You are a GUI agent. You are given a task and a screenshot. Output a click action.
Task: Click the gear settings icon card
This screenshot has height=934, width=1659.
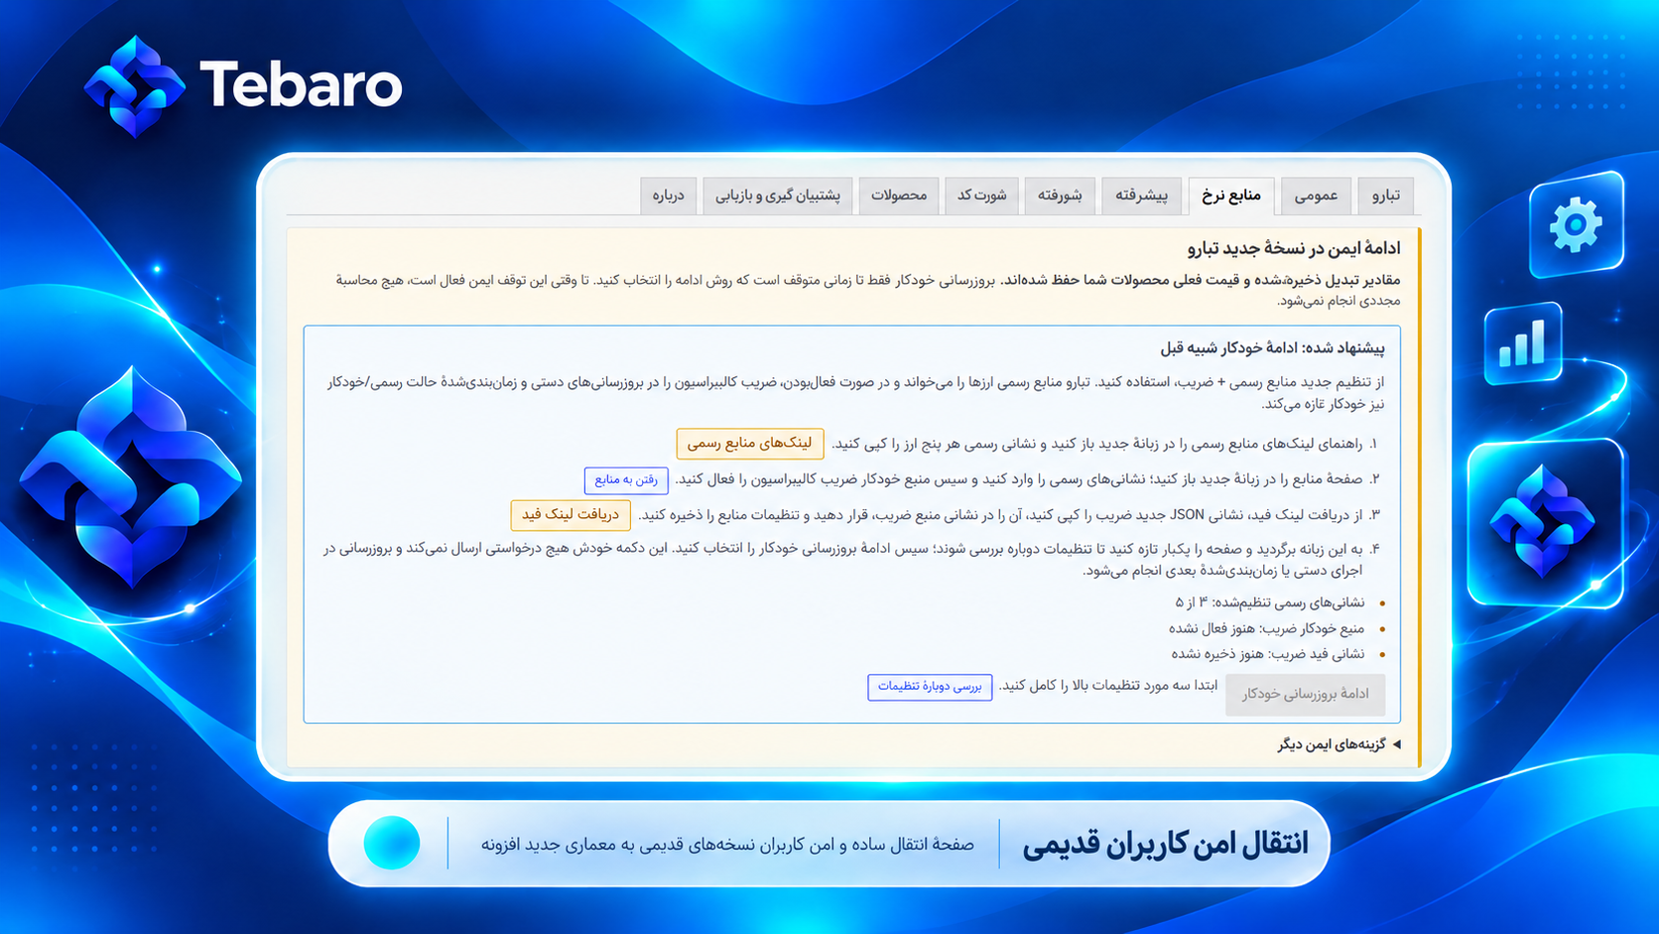[1576, 225]
